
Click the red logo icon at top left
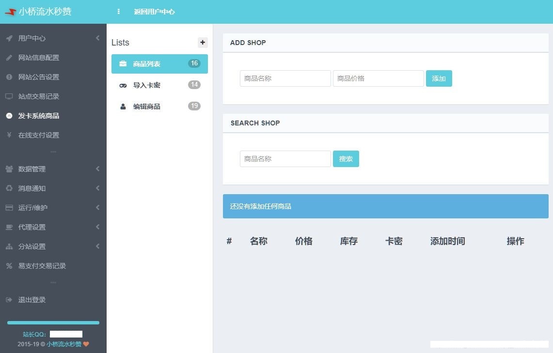click(10, 12)
